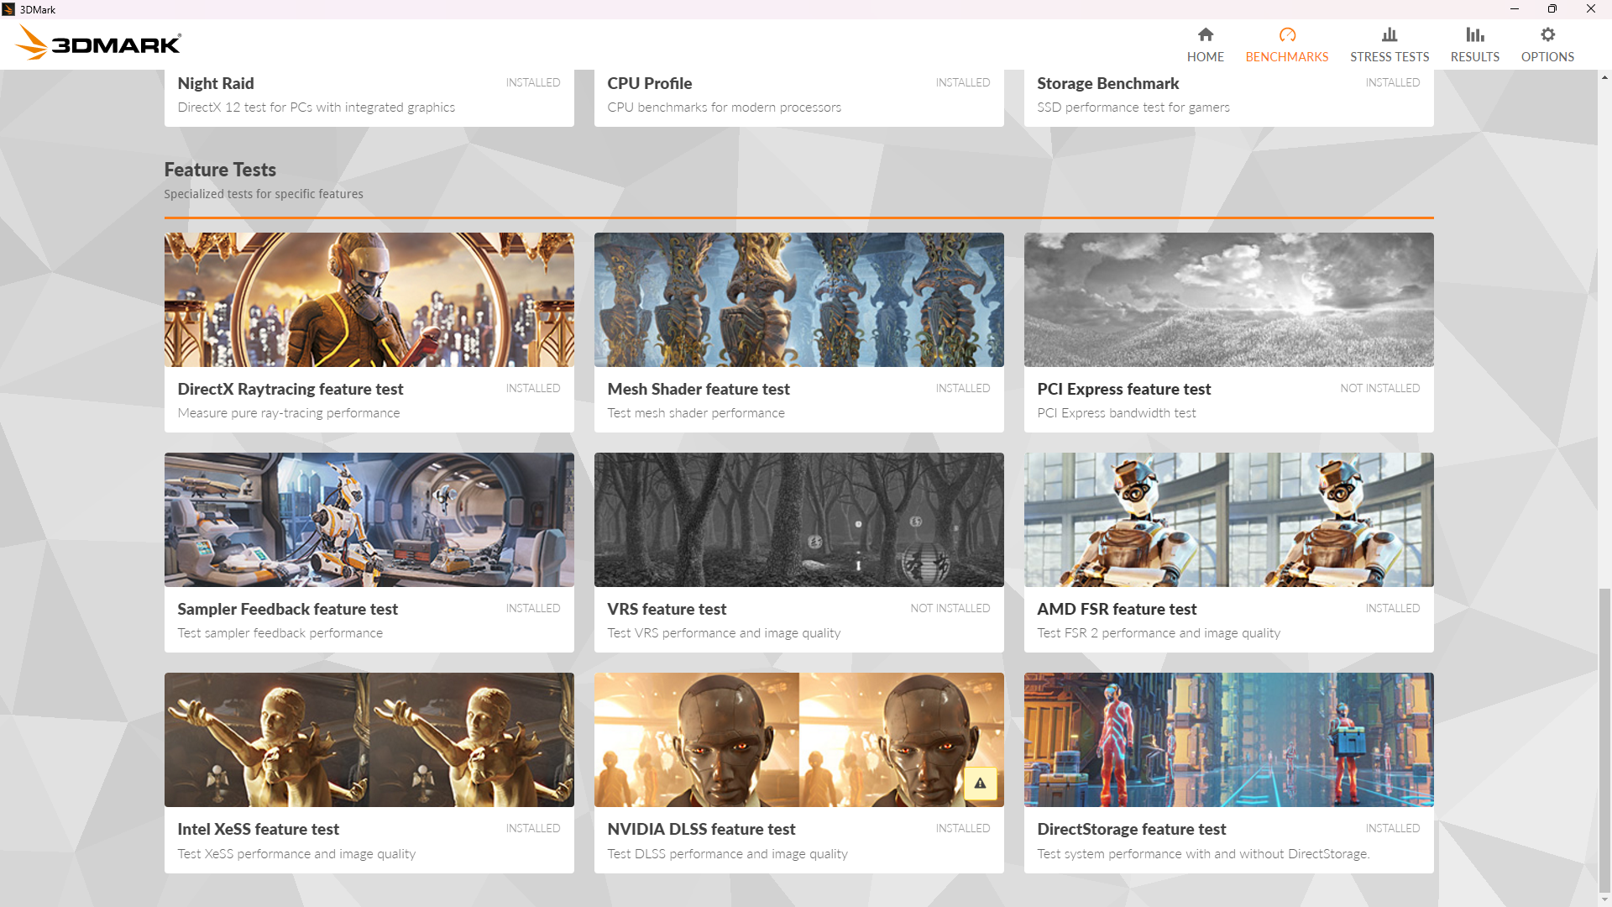Select the PCI Express feature test thumbnail
The width and height of the screenshot is (1612, 907).
pos(1227,300)
